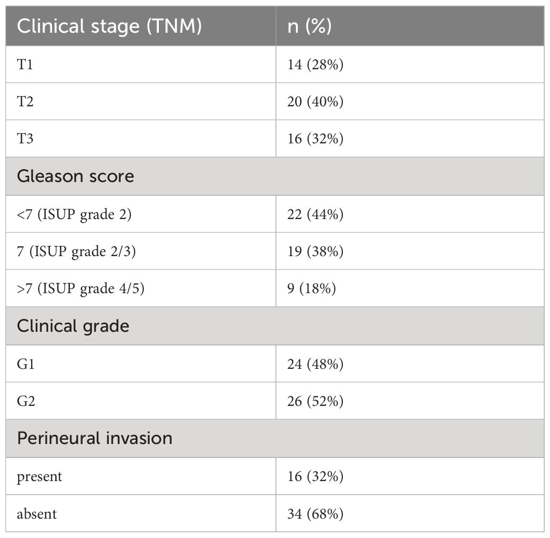550x538 pixels.
Task: Select the T2 row label
Action: (x=141, y=102)
